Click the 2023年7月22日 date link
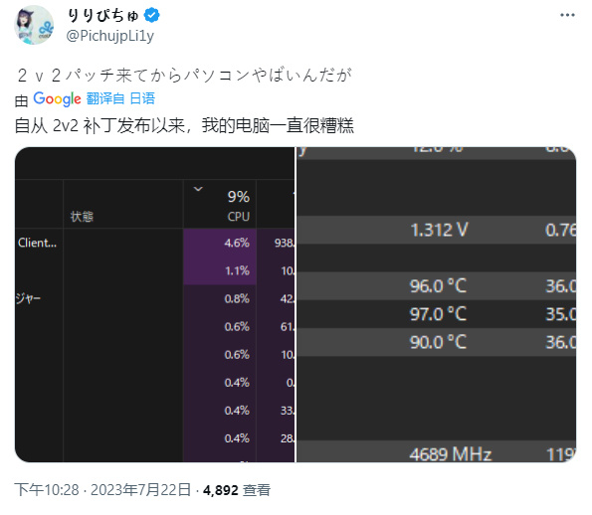The image size is (592, 515). pyautogui.click(x=140, y=490)
